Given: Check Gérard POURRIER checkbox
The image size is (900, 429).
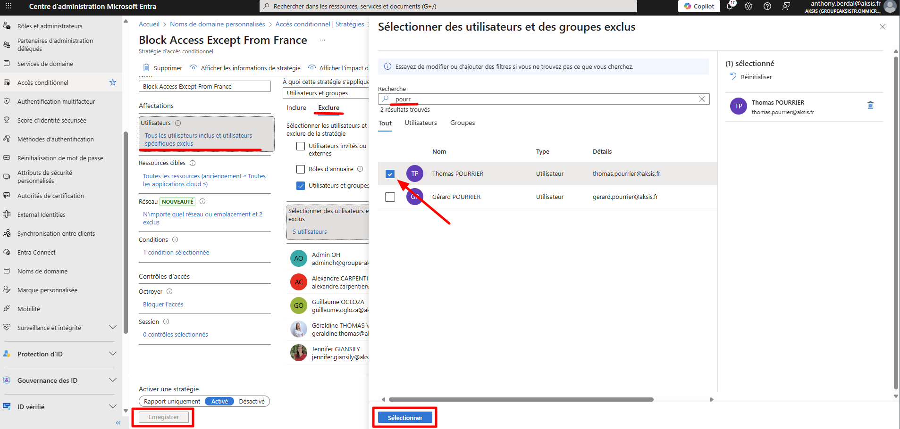Looking at the screenshot, I should pos(390,197).
